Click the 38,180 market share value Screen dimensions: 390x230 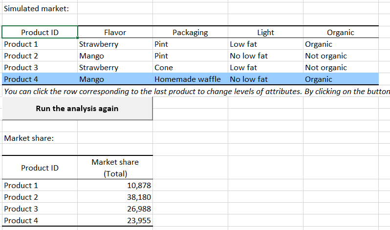[139, 197]
